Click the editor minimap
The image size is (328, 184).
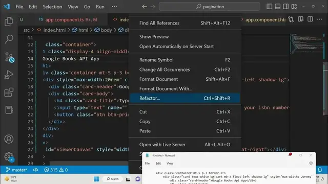306,44
